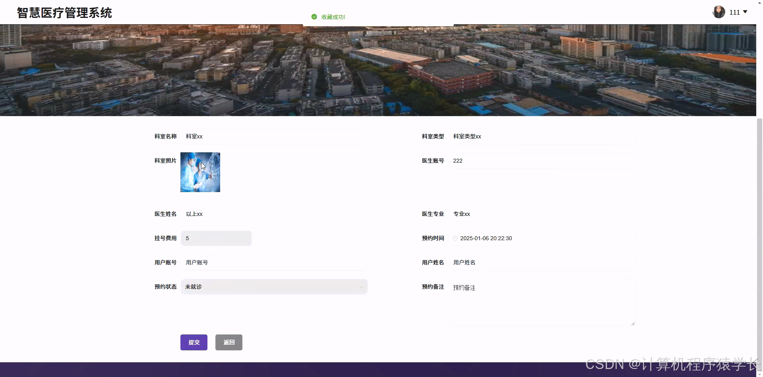Screen dimensions: 763x377
Task: Click the 挂号费用 label
Action: [x=165, y=238]
